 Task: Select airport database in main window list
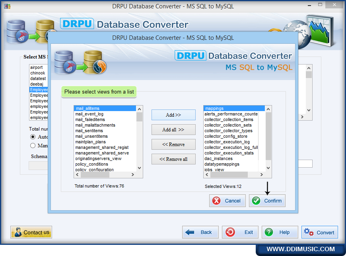click(x=39, y=67)
